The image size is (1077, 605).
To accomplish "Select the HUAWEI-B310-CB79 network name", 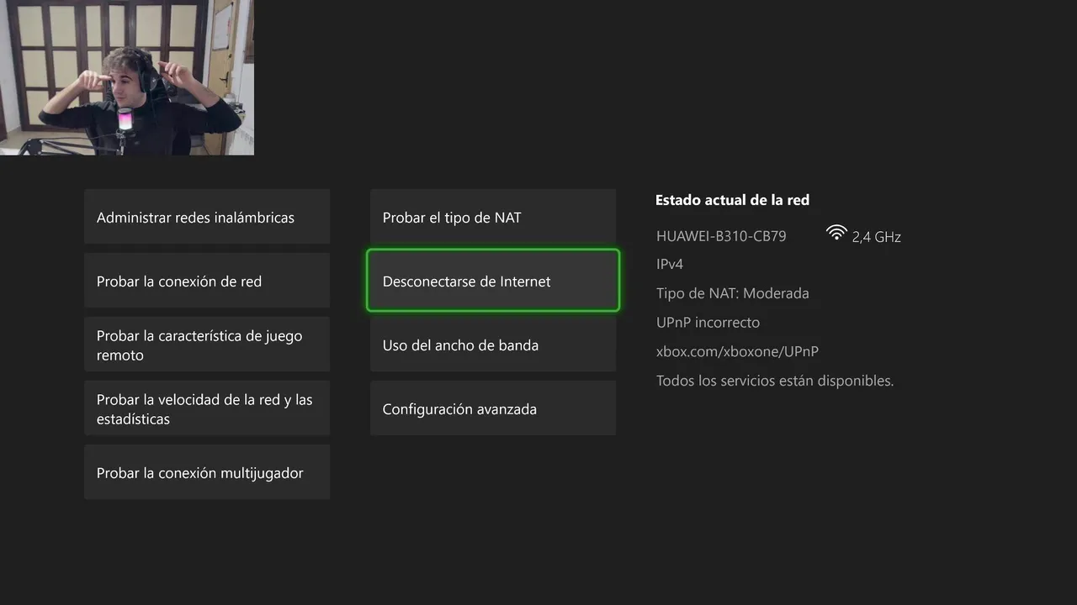I will 721,236.
